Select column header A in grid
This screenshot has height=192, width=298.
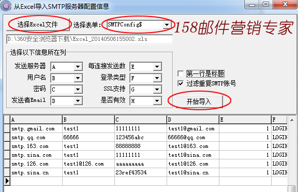(36, 120)
